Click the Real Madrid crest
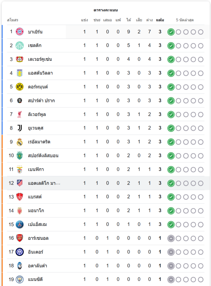The height and width of the screenshot is (286, 211). (19, 142)
